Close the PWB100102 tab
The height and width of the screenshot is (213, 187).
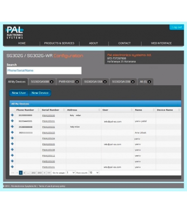[77, 82]
